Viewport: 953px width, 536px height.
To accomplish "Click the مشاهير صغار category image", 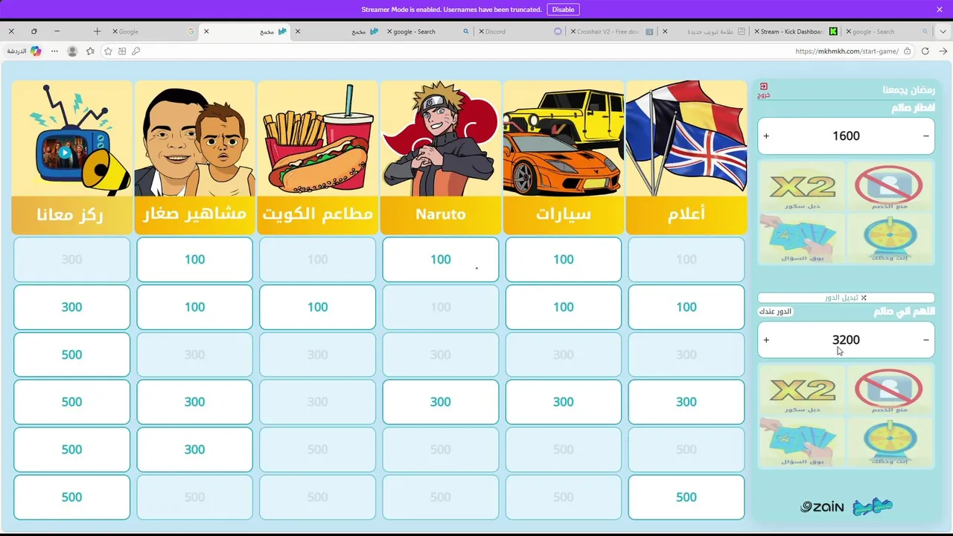I will point(194,138).
